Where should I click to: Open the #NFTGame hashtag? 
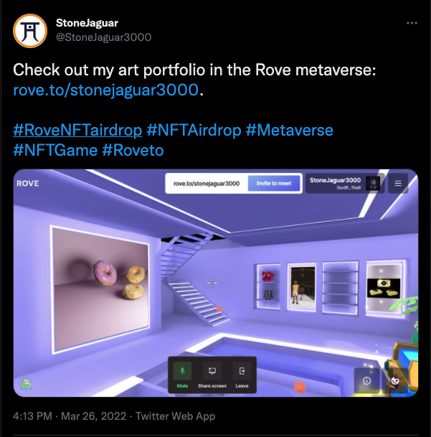pyautogui.click(x=55, y=150)
